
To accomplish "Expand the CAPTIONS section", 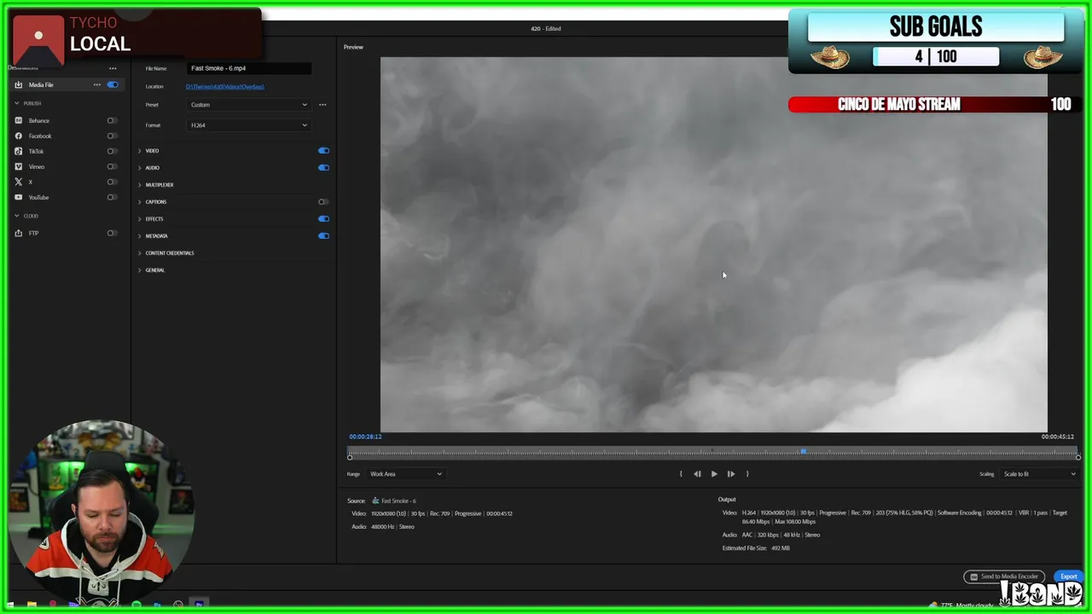I will pyautogui.click(x=140, y=202).
